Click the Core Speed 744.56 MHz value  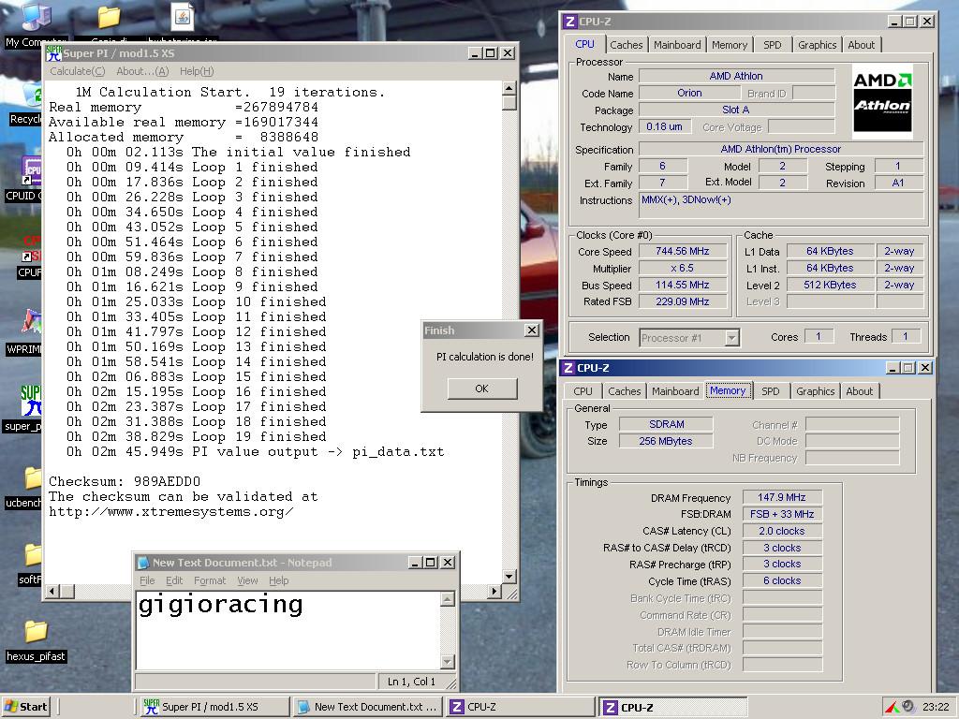(683, 251)
